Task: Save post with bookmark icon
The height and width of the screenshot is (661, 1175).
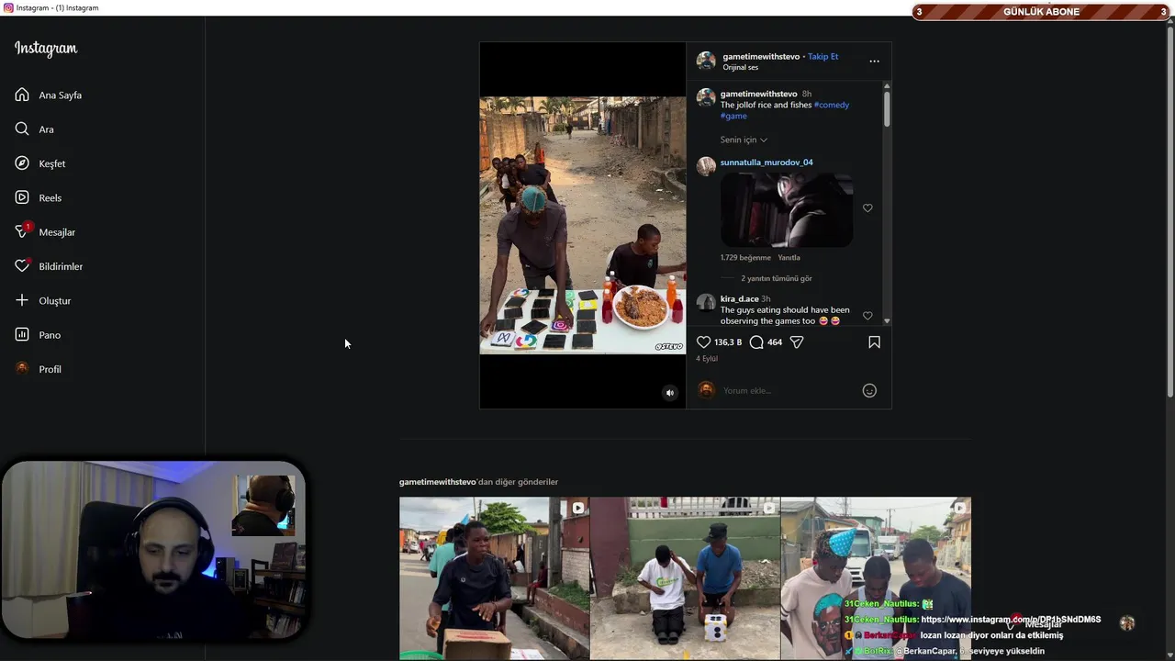Action: 874,342
